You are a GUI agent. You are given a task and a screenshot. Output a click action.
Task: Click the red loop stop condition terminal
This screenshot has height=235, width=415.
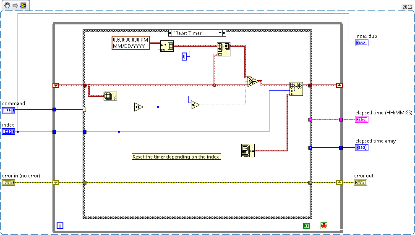click(x=324, y=226)
